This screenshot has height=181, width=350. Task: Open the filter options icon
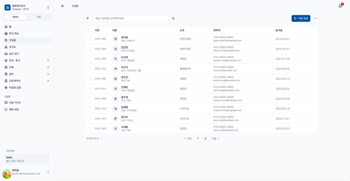87,19
